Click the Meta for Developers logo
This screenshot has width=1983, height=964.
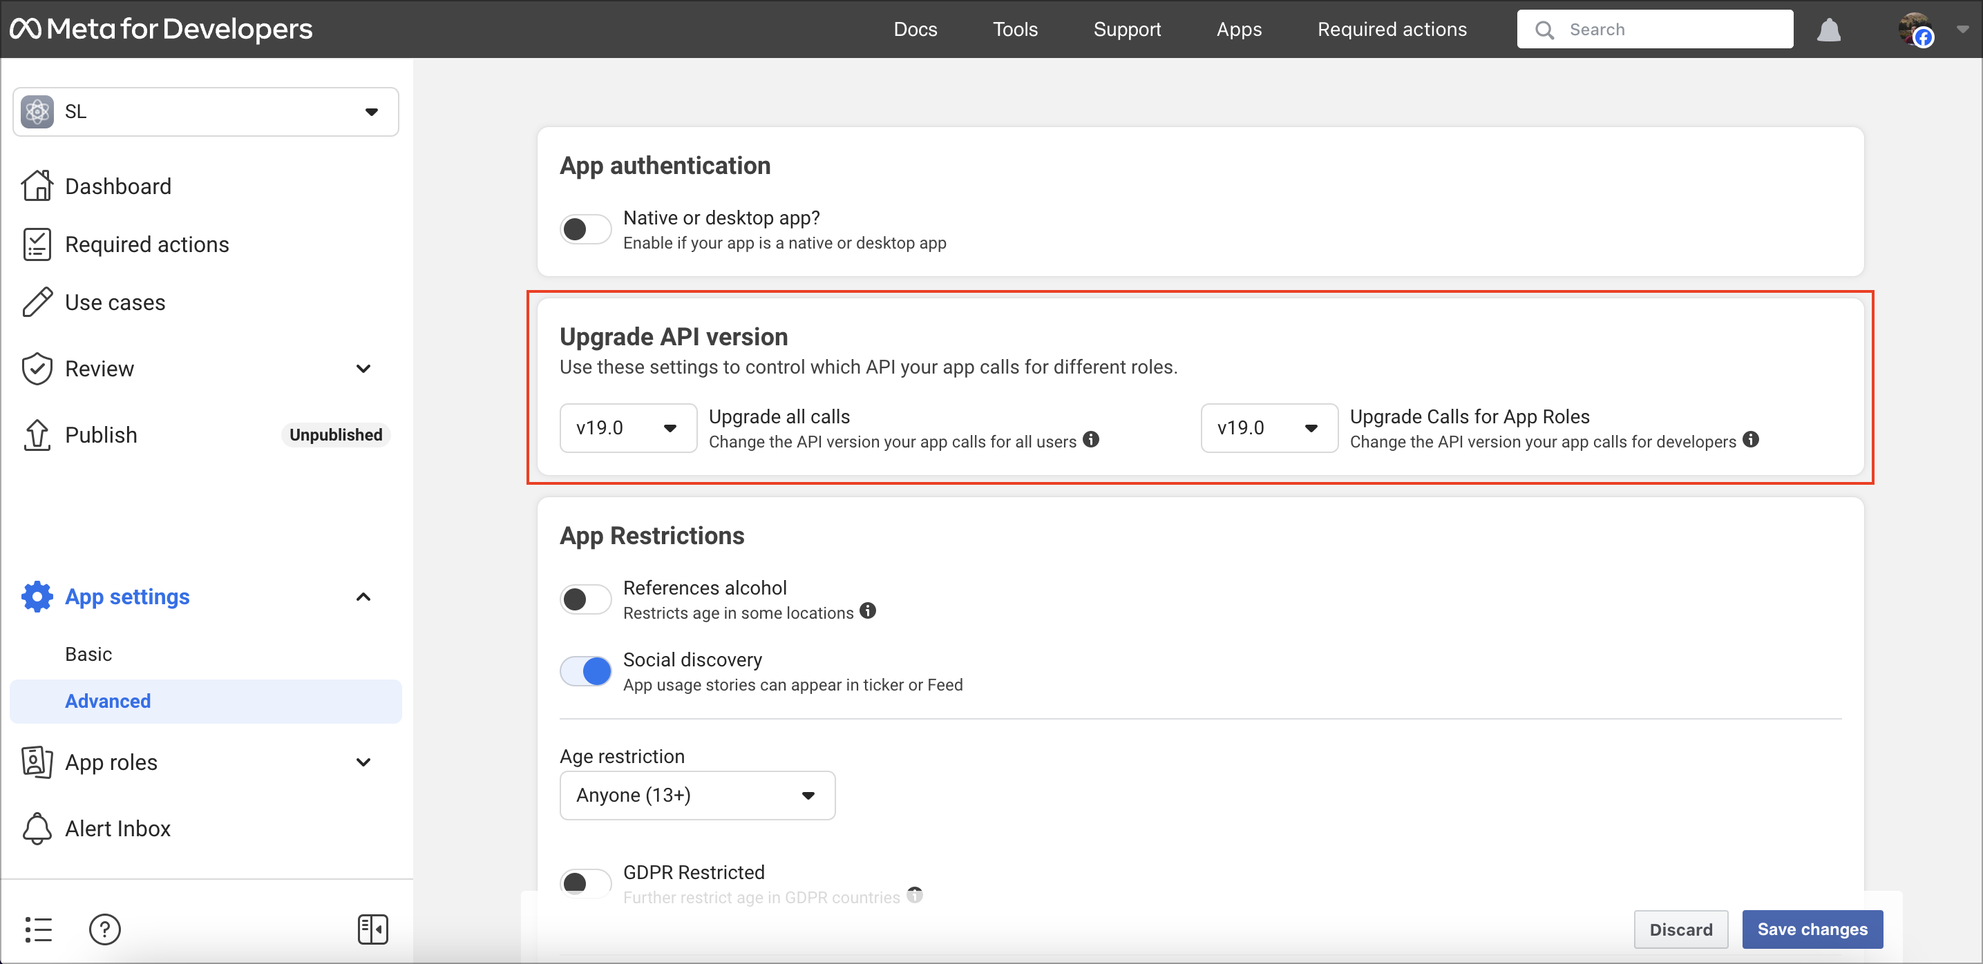tap(160, 29)
